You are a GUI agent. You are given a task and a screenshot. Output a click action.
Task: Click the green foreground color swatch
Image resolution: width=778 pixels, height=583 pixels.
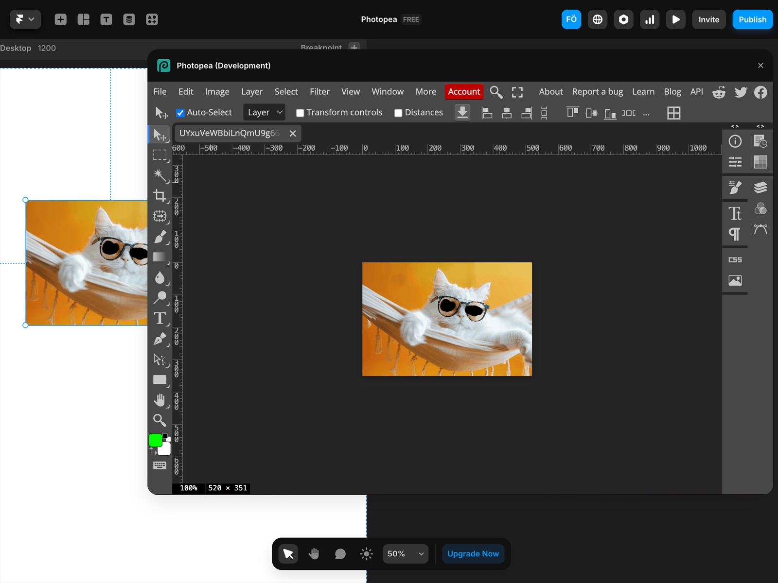pyautogui.click(x=155, y=440)
